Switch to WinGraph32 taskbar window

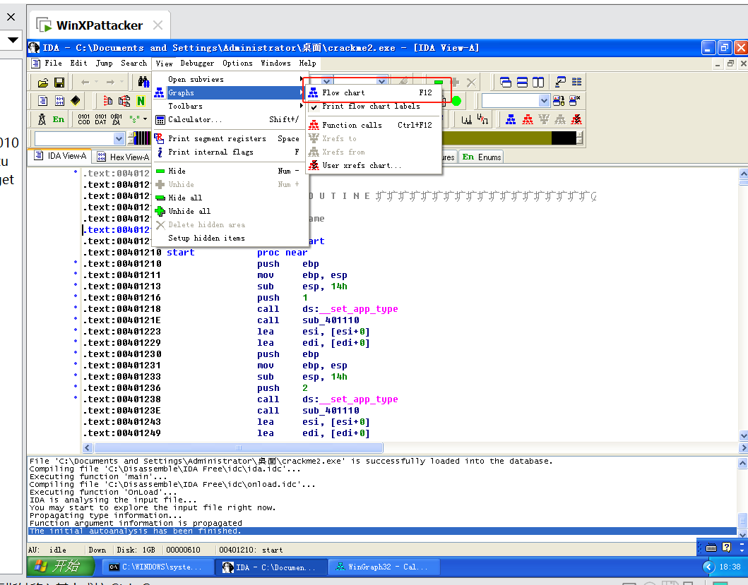coord(383,567)
